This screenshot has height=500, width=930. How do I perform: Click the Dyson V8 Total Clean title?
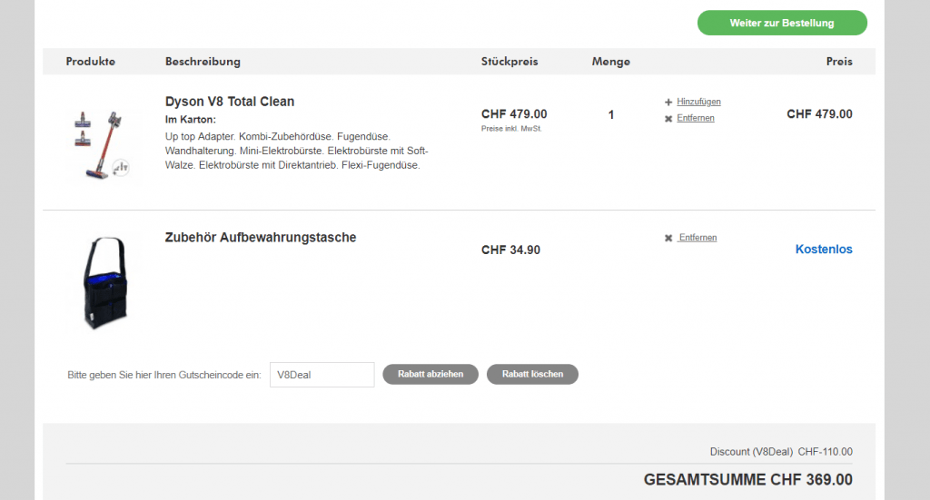[230, 102]
